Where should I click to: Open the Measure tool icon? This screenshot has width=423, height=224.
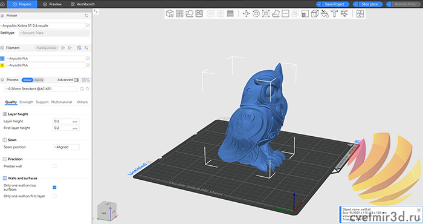point(344,13)
